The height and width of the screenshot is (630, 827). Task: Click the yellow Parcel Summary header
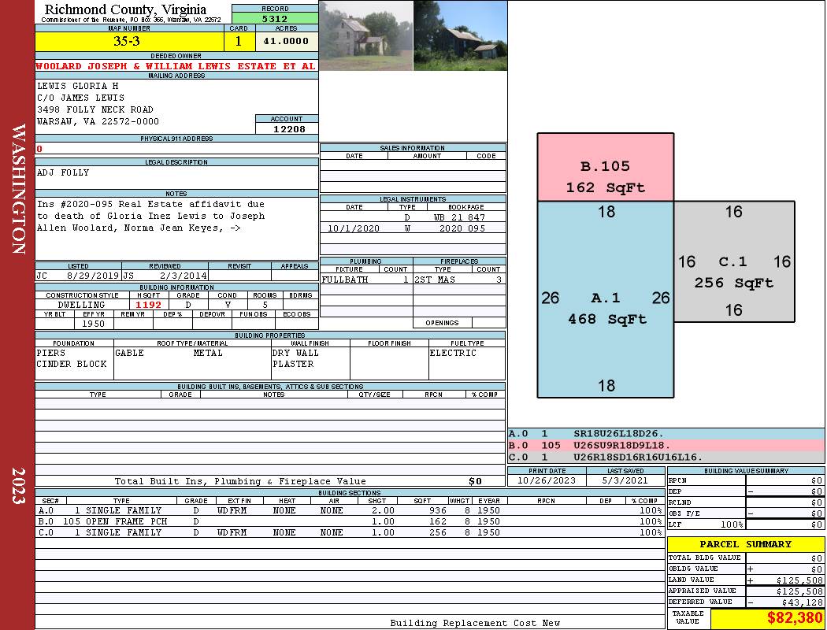tap(745, 544)
